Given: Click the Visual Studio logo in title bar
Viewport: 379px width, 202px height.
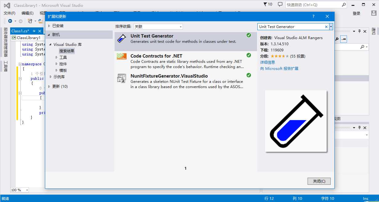Looking at the screenshot, I should 7,5.
